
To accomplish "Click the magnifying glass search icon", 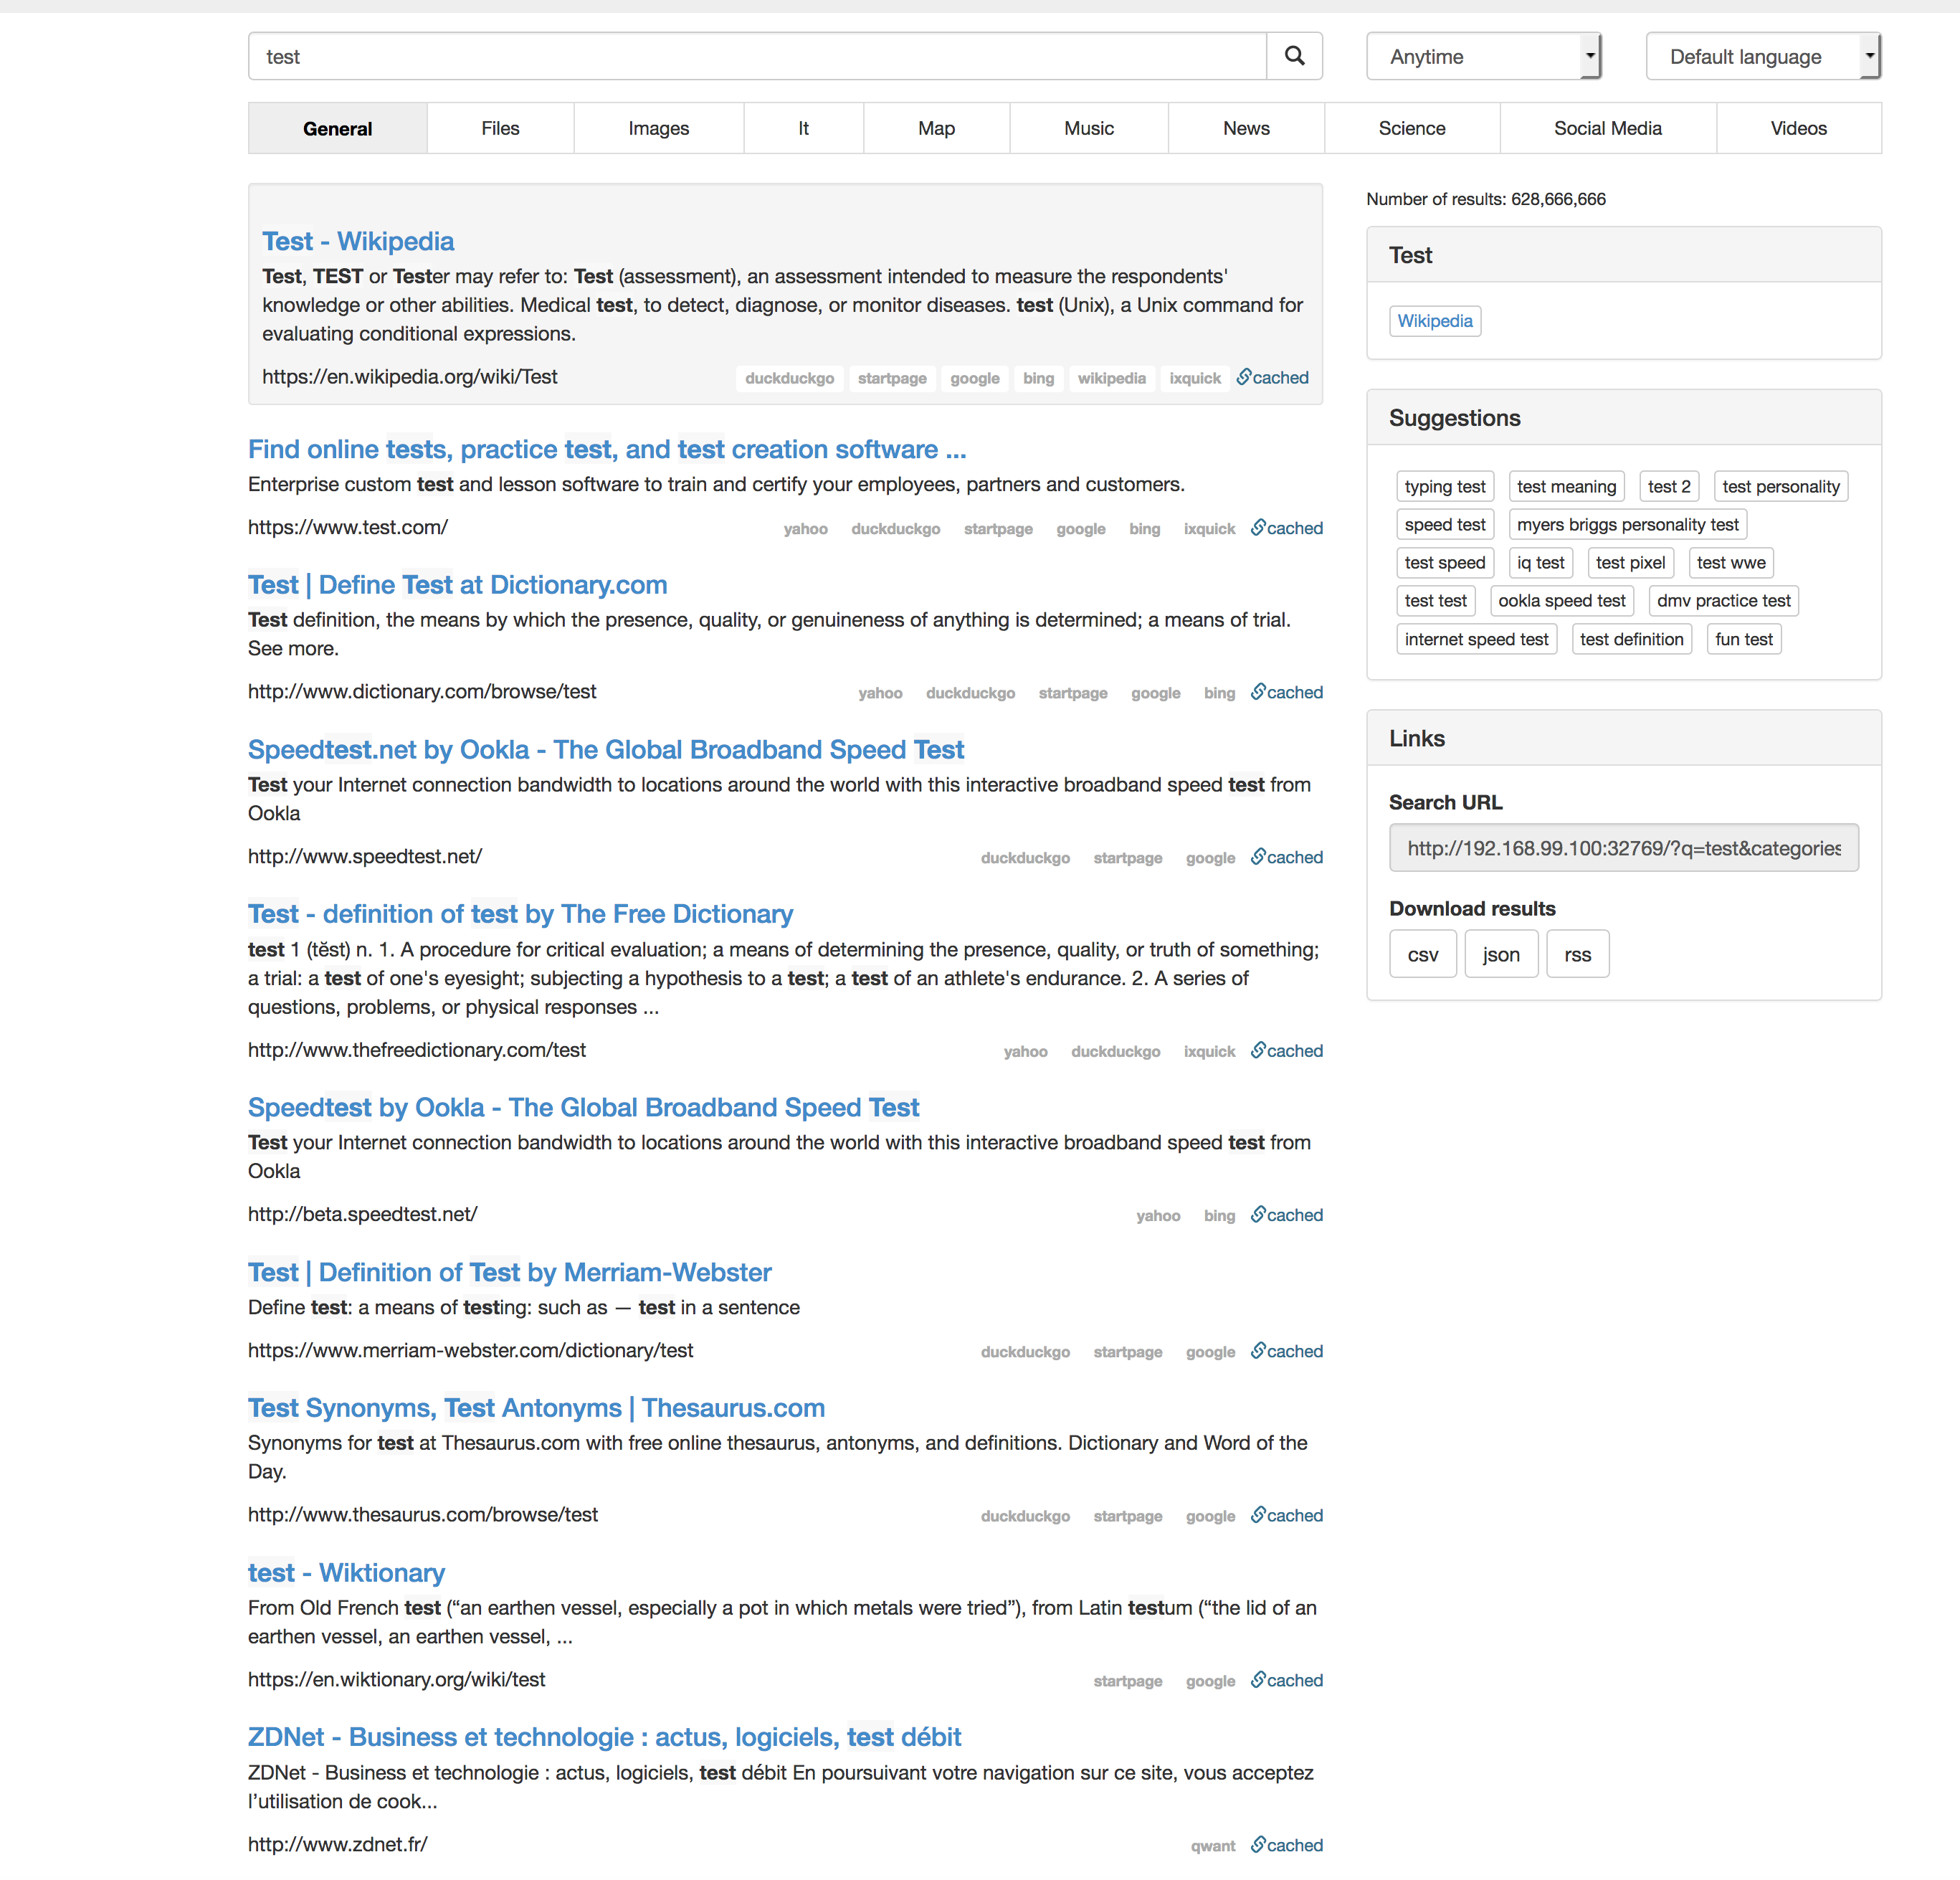I will [x=1294, y=56].
